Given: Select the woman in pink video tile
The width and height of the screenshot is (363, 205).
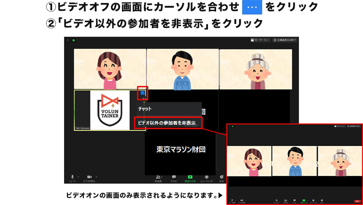Looking at the screenshot, I should (x=110, y=68).
